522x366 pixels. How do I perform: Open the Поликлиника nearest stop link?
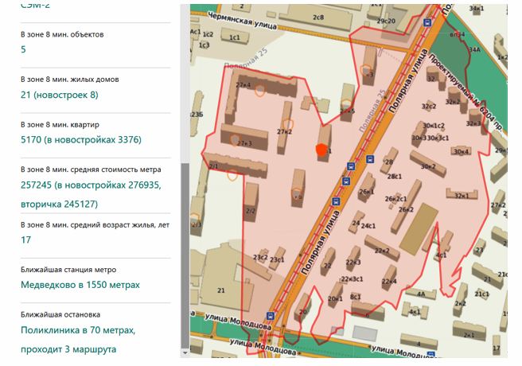(78, 329)
